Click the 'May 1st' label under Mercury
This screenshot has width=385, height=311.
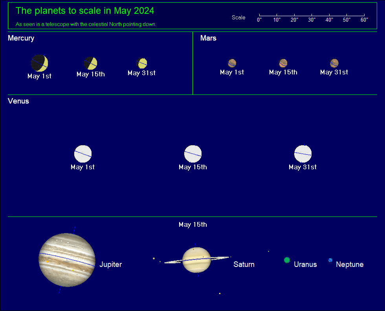click(x=39, y=76)
